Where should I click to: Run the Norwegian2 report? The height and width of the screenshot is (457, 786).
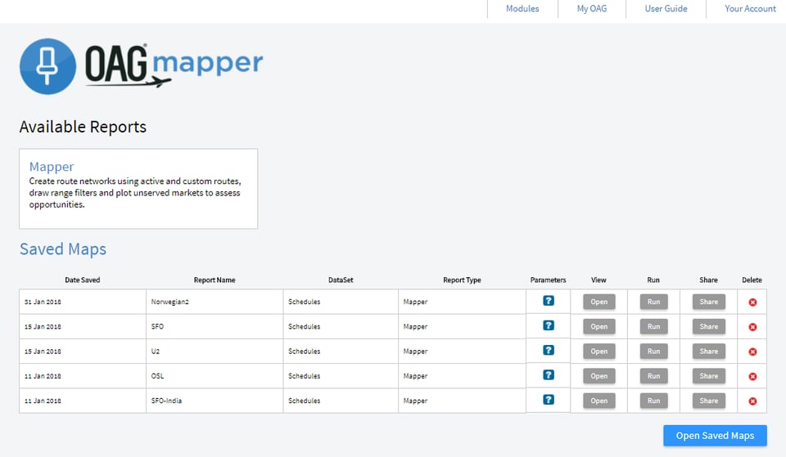coord(653,302)
